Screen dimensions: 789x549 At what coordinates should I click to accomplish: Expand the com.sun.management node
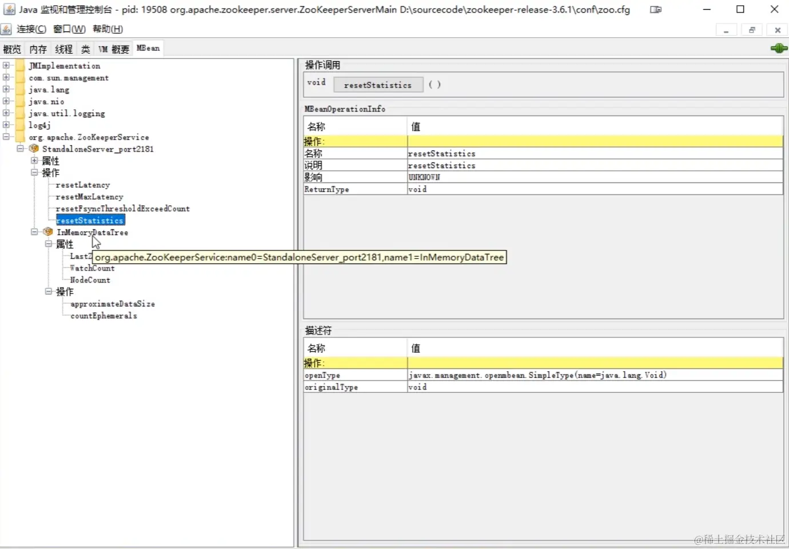tap(6, 77)
